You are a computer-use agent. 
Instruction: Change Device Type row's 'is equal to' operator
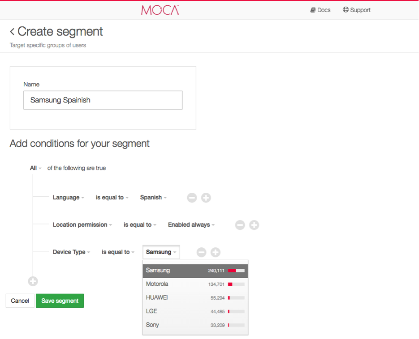(x=118, y=252)
